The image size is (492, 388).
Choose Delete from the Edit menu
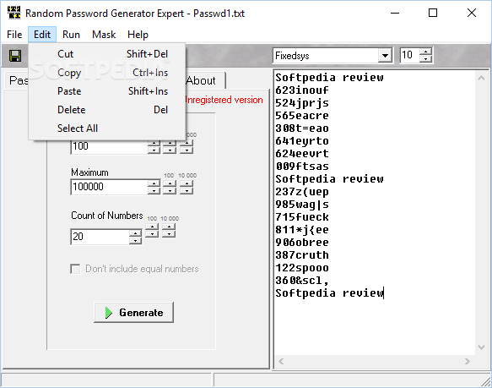tap(107, 109)
